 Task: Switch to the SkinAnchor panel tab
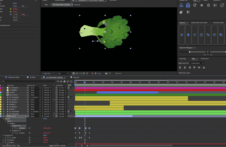pos(205,59)
